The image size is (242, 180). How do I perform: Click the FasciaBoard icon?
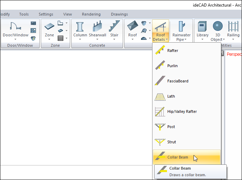pyautogui.click(x=159, y=81)
